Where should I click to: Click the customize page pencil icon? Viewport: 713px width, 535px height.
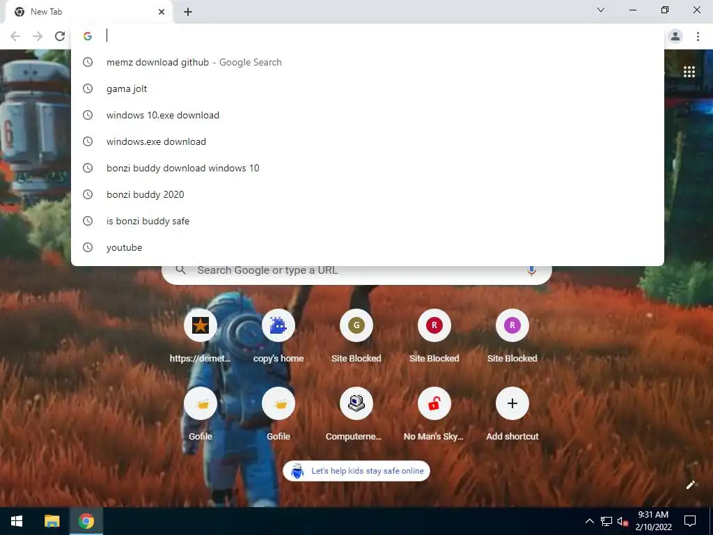[690, 485]
